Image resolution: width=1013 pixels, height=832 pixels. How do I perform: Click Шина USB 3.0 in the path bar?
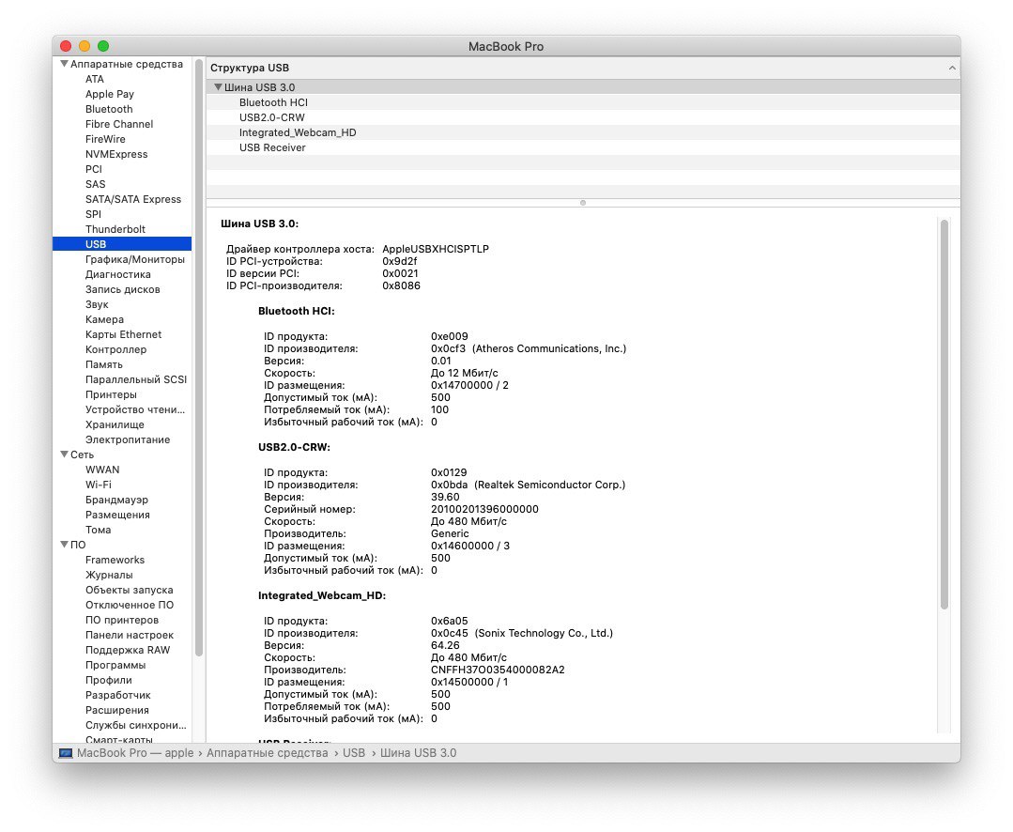tap(418, 753)
